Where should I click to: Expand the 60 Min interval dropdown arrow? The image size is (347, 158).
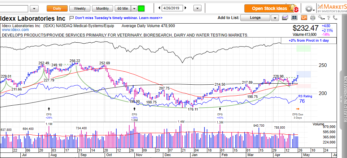click(x=134, y=9)
